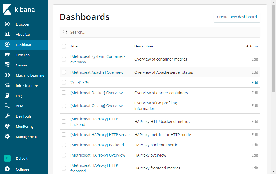Open Metricbeat Docker Overview dashboard

pyautogui.click(x=96, y=93)
